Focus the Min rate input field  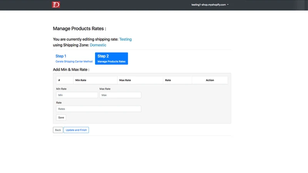click(x=77, y=95)
